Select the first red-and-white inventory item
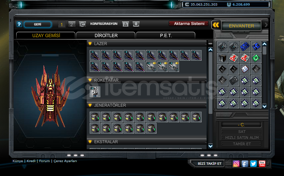This screenshot has width=284, height=176. coord(234,58)
